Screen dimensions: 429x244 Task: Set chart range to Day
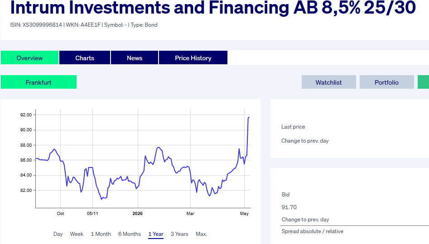coord(58,234)
